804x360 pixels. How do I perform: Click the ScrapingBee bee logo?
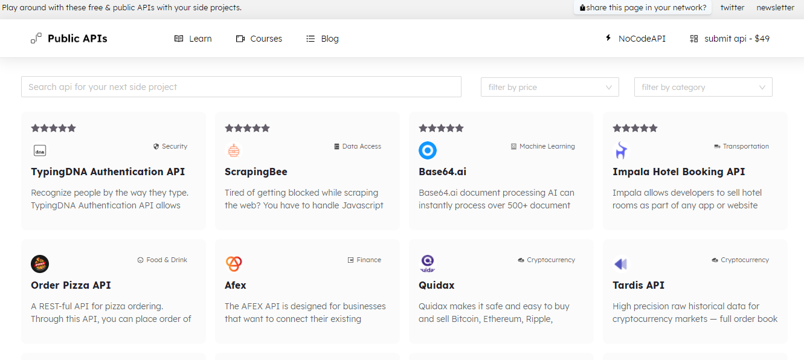pos(234,150)
